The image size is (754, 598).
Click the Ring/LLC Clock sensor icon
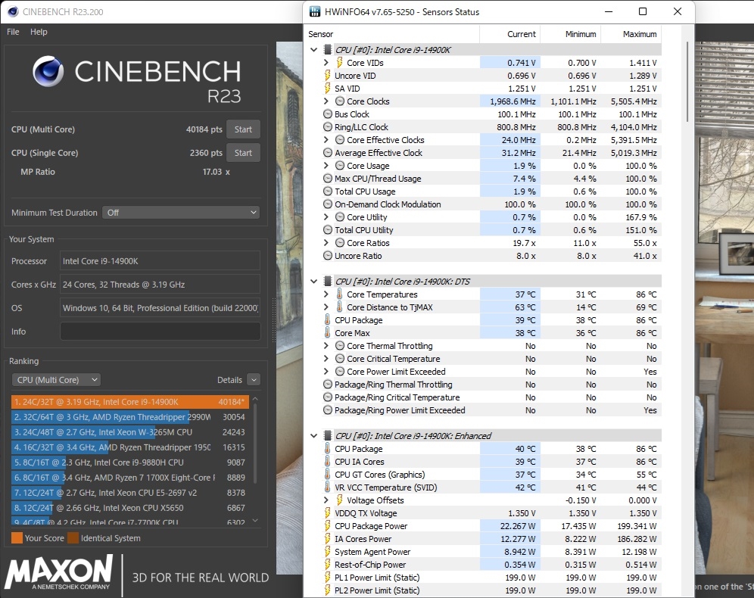pyautogui.click(x=328, y=127)
